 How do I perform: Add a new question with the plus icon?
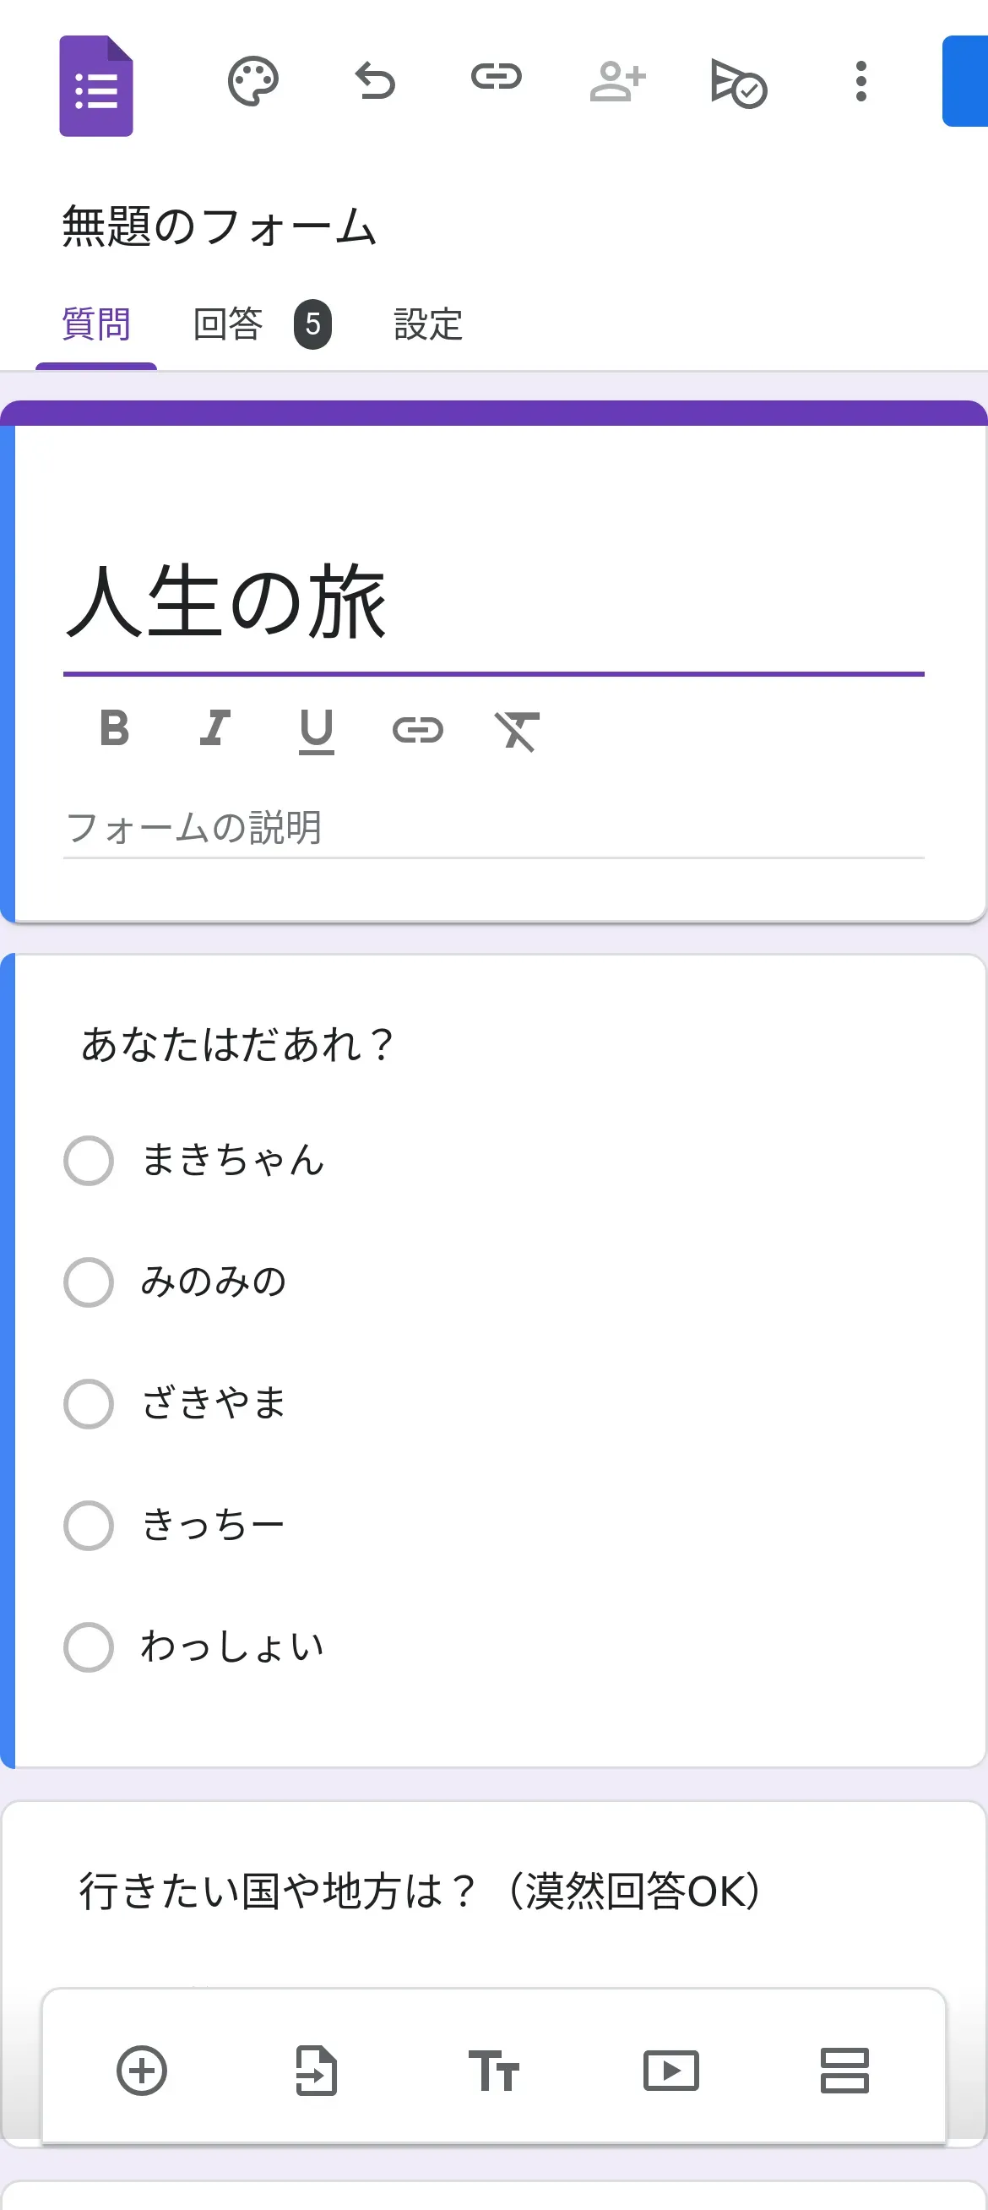[x=142, y=2071]
